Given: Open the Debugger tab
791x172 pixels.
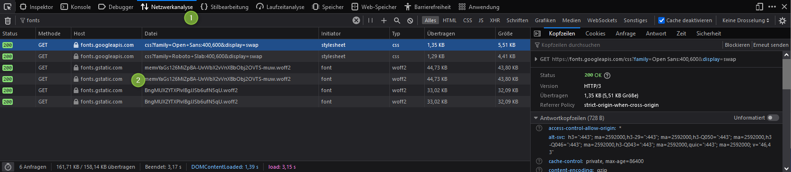Looking at the screenshot, I should 116,7.
